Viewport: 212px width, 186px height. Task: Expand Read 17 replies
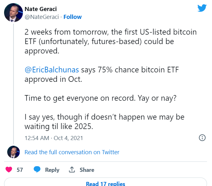coord(106,184)
